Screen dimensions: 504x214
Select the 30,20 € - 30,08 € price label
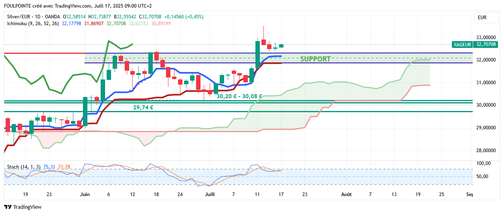click(x=239, y=96)
